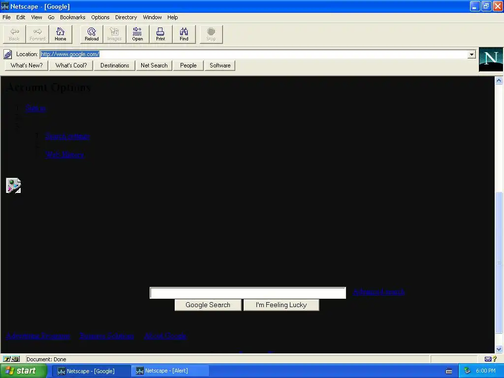Screen dimensions: 504x378
Task: Click the Software directory button
Action: [220, 65]
